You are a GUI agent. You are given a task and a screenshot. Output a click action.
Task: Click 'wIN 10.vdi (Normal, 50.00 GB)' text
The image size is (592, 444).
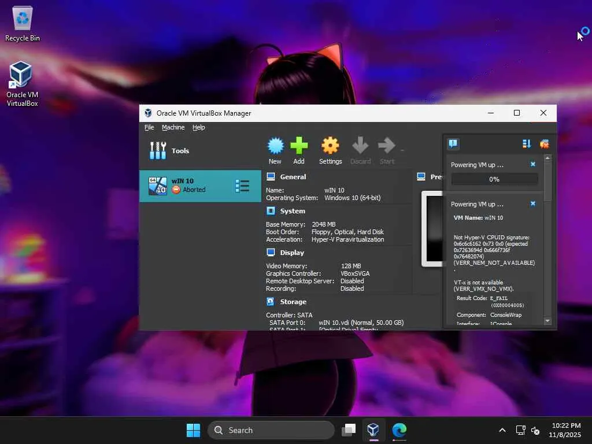pos(361,323)
